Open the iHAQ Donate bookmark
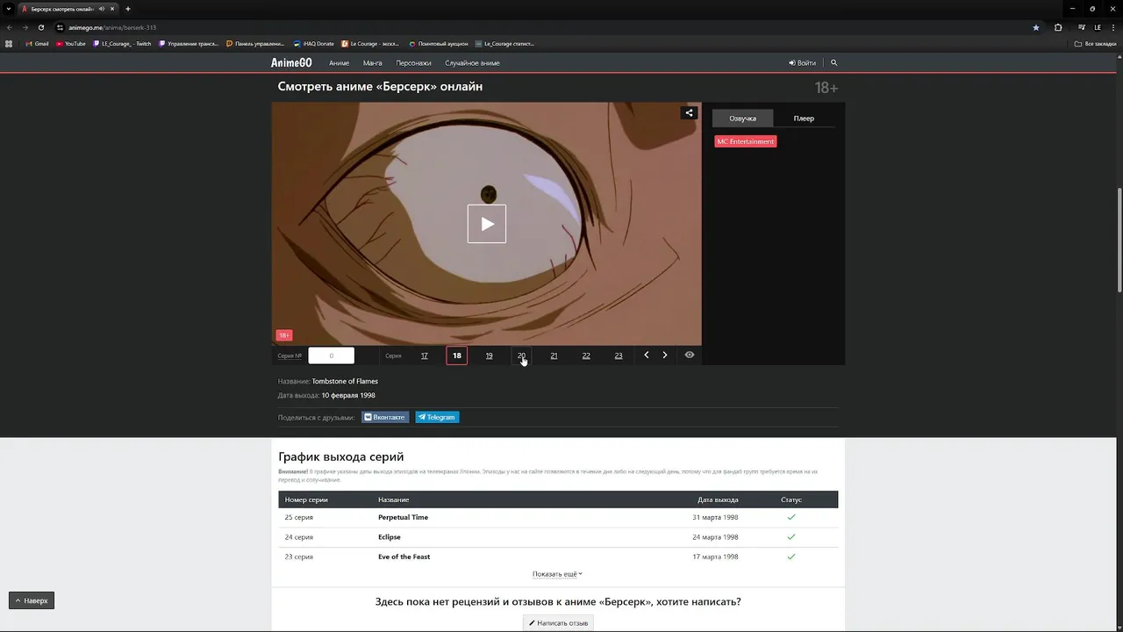The width and height of the screenshot is (1123, 632). click(314, 43)
